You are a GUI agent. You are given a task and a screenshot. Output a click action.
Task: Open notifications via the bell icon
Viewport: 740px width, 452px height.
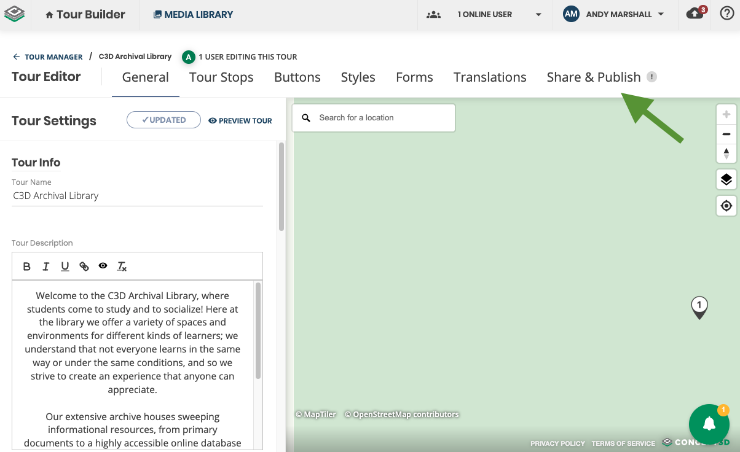693,14
